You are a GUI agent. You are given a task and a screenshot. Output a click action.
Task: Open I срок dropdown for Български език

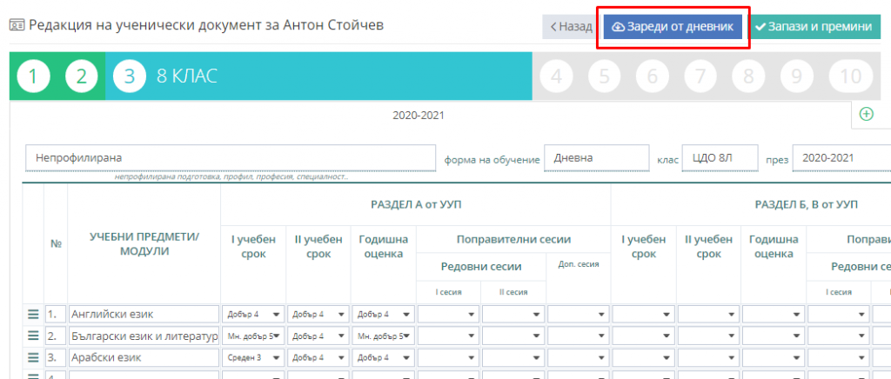click(x=253, y=336)
